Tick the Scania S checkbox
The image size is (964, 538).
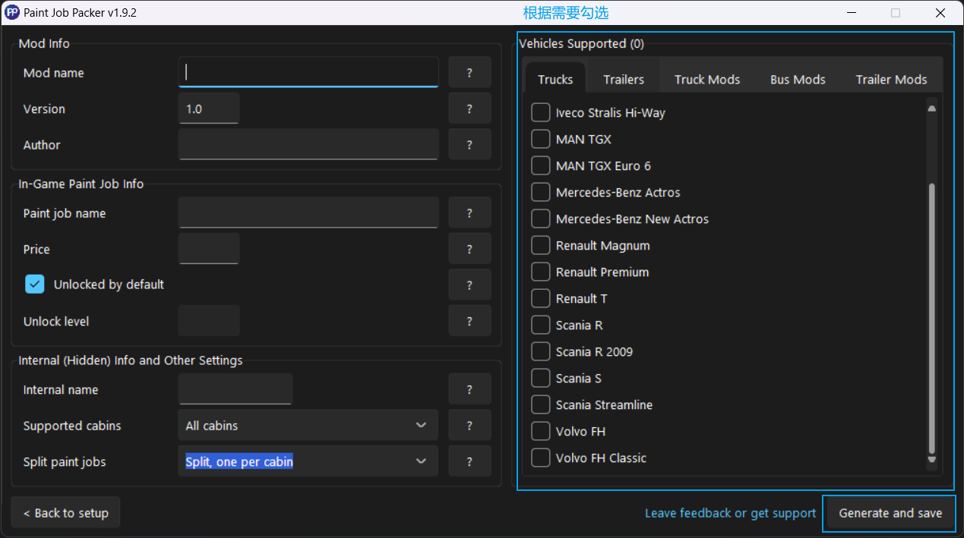(541, 378)
